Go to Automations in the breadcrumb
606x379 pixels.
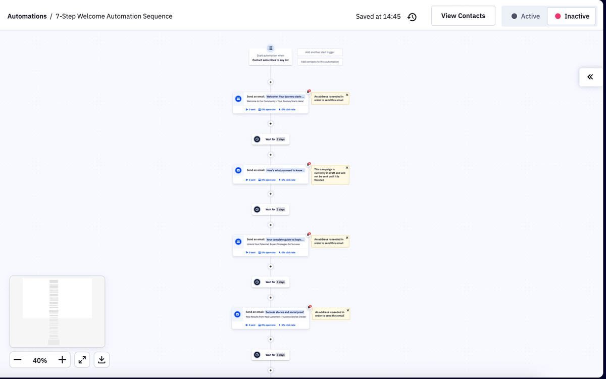pyautogui.click(x=27, y=16)
